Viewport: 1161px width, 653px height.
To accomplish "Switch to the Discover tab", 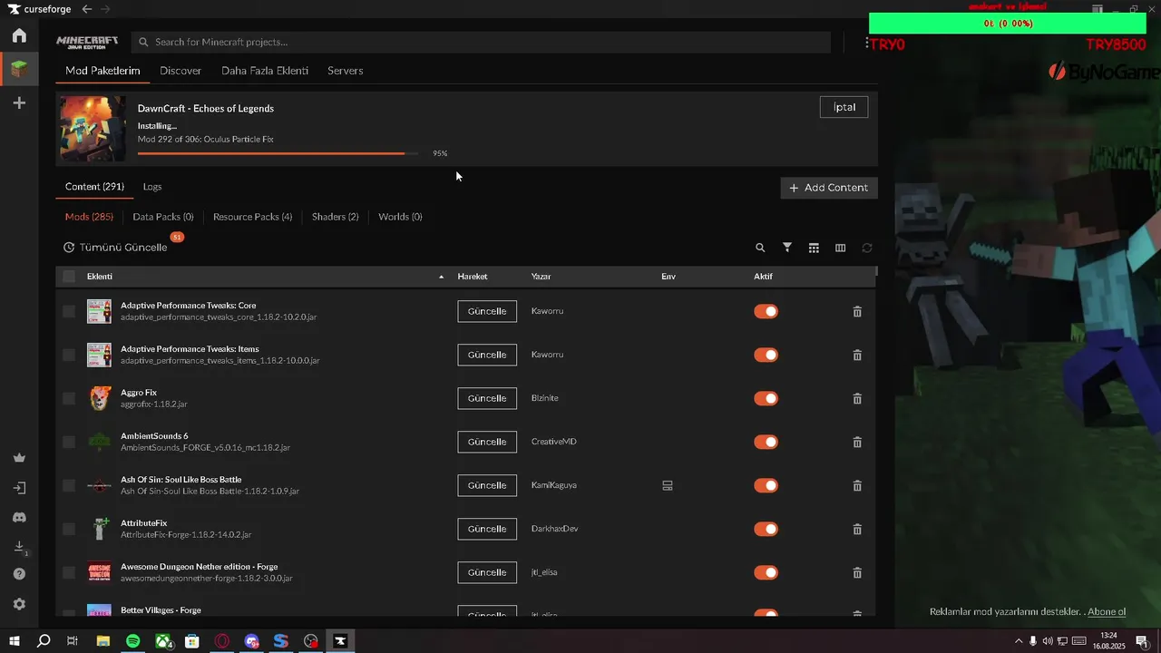I will coord(180,71).
